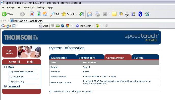Viewport: 175px width, 100px height.
Task: Expand the Advanced menu section
Action: pos(5,86)
